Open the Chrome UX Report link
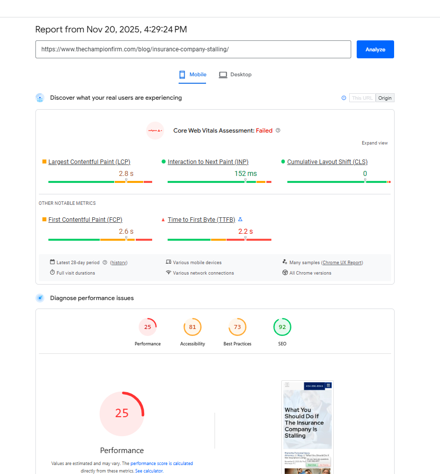 tap(342, 262)
